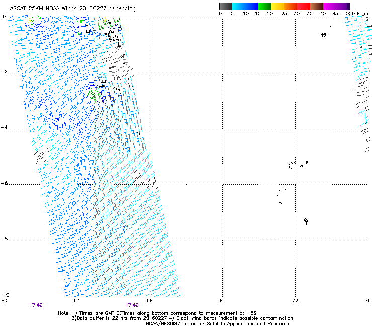
Task: Click the legend value '25'
Action: tap(284, 14)
